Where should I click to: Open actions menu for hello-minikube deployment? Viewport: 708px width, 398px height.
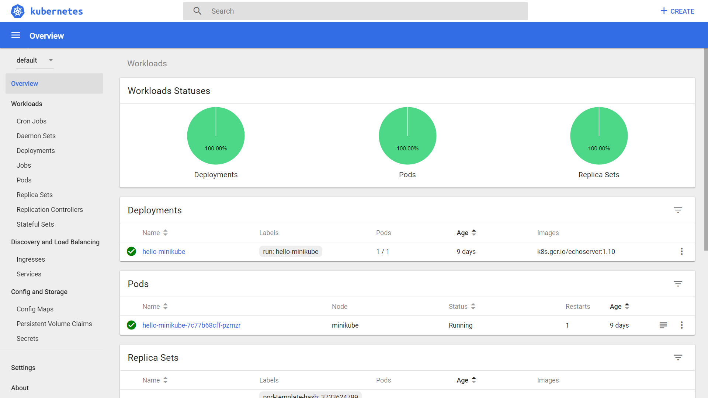[x=681, y=251]
